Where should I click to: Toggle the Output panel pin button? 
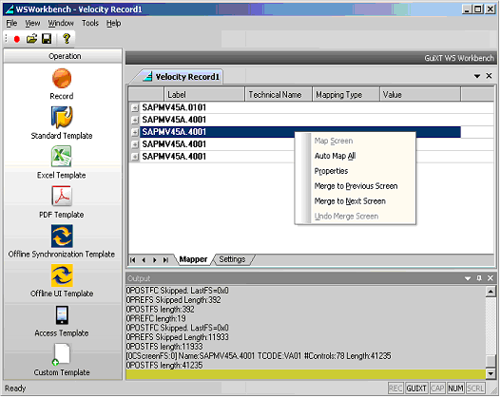tap(479, 278)
